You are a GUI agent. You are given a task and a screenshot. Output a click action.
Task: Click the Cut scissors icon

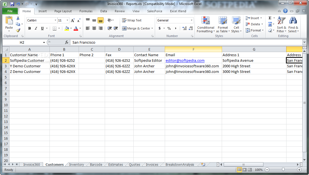tap(18, 18)
